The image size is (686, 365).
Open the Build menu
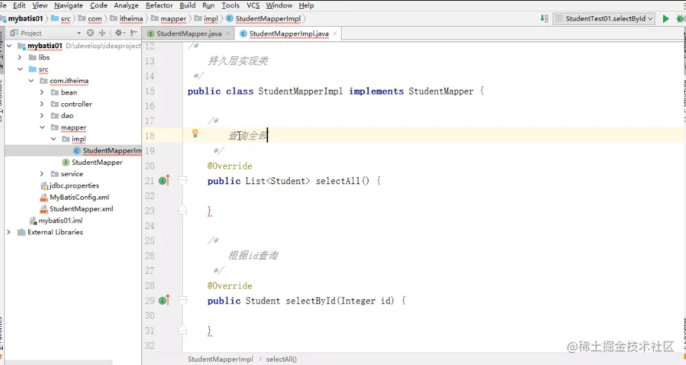(188, 5)
